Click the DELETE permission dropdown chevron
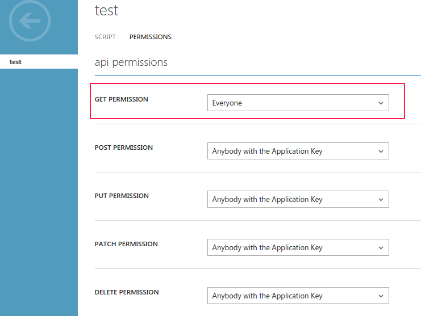 click(x=381, y=296)
